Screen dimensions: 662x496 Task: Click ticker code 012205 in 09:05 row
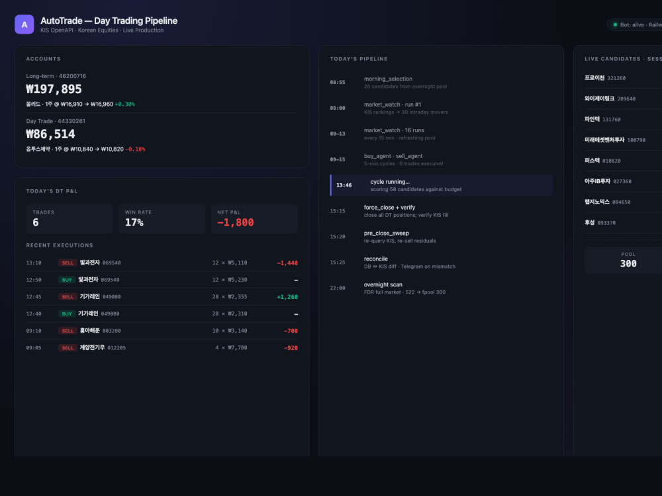117,348
